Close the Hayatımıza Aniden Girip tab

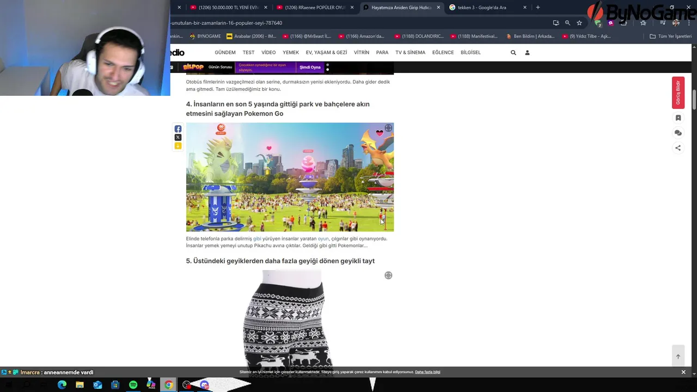click(438, 8)
